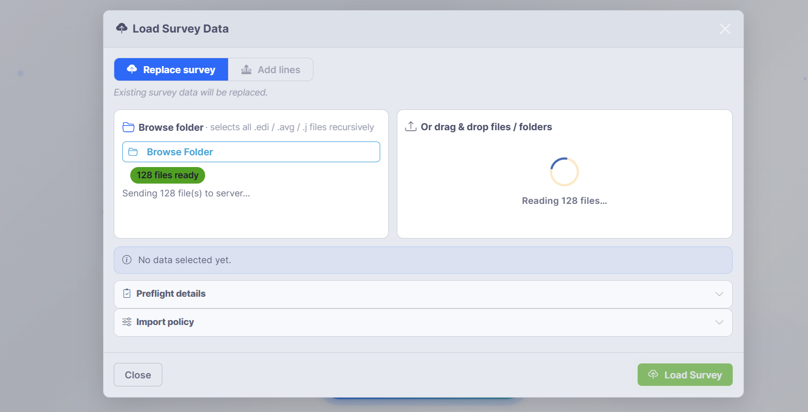808x412 pixels.
Task: Click the upload tray icon beside drag & drop heading
Action: pos(411,126)
